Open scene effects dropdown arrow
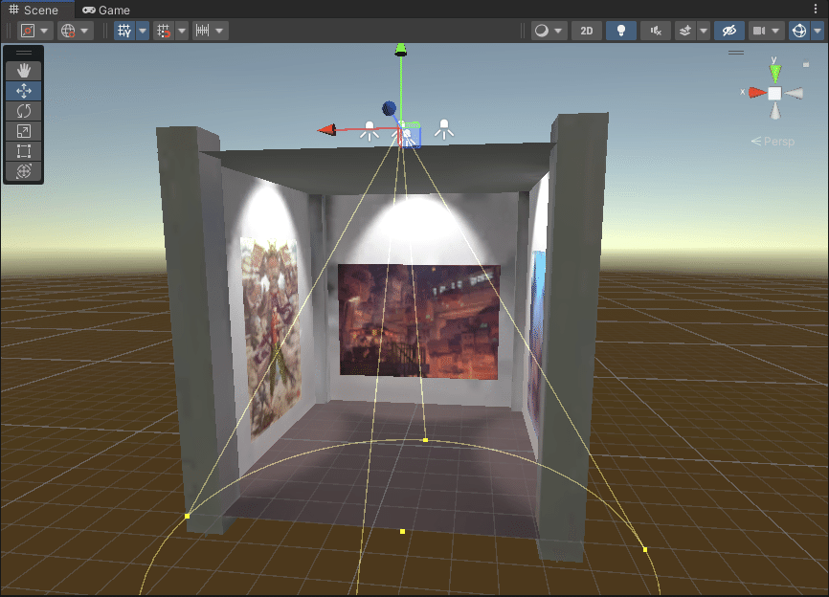The image size is (829, 597). pyautogui.click(x=704, y=31)
